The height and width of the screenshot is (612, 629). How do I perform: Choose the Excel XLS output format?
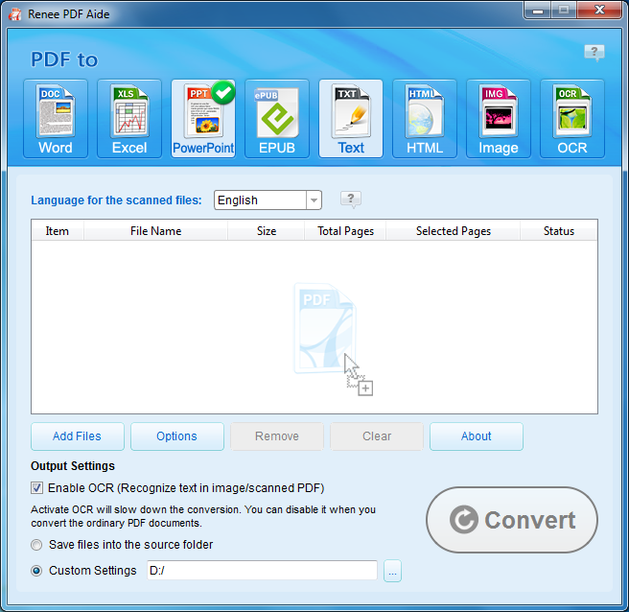129,118
